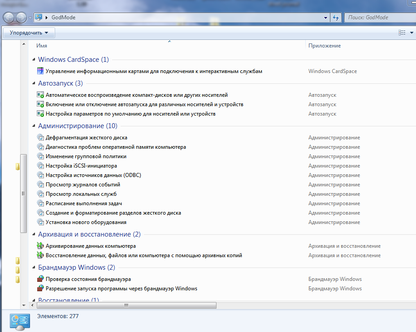Click icon beside Настройка параметров по умолчанию
Screen dimensions: 416x332
(40, 114)
